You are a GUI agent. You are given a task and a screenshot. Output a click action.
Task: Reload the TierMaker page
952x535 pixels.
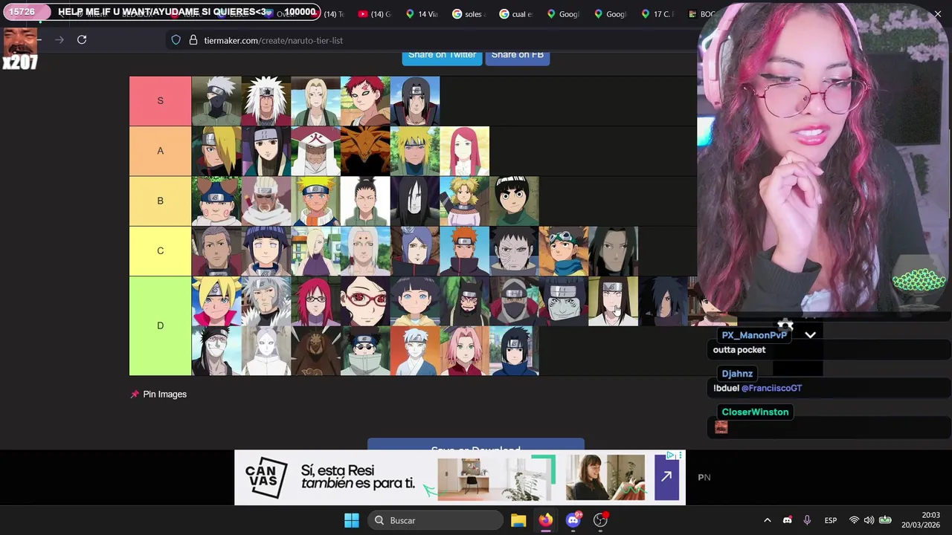click(82, 40)
